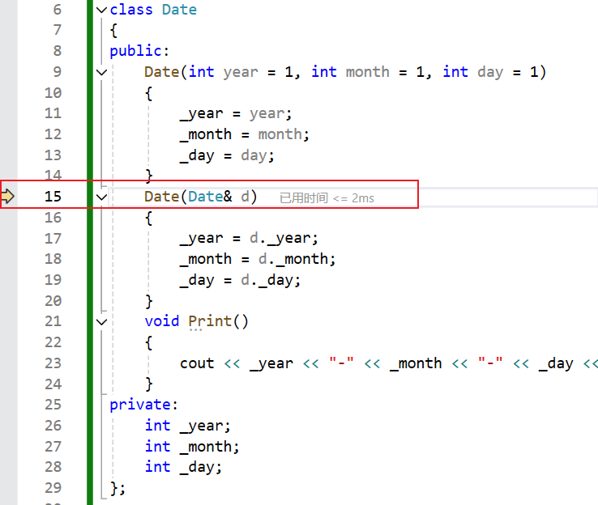
Task: Click the 'year' parameter on line 9
Action: click(241, 72)
